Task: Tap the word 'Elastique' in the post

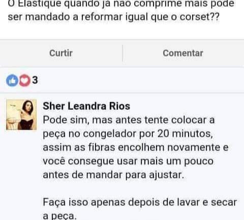Action: (x=39, y=4)
